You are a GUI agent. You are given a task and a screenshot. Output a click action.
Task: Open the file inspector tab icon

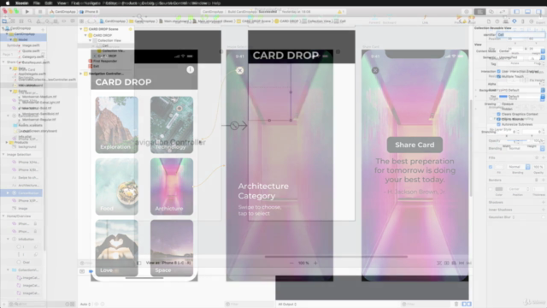[x=489, y=21]
